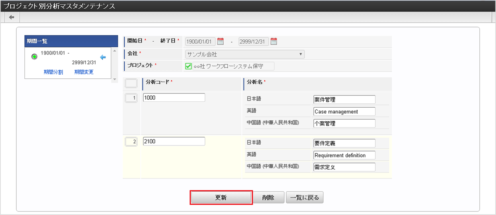Click the 期間変更 link

pyautogui.click(x=84, y=72)
